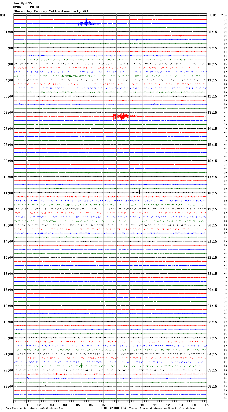Click the "00:15" UTC time label
The width and height of the screenshot is (228, 412).
click(x=212, y=290)
